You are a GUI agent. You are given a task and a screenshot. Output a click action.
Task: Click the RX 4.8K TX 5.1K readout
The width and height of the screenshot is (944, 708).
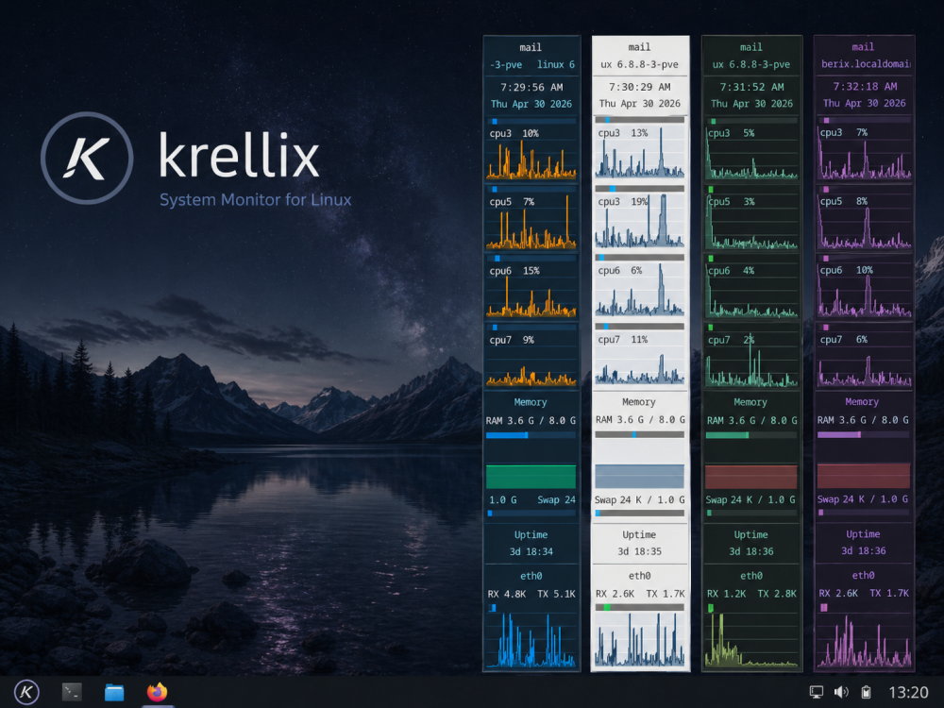tap(531, 594)
